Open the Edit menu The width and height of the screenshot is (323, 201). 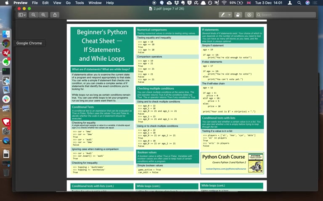coord(45,3)
